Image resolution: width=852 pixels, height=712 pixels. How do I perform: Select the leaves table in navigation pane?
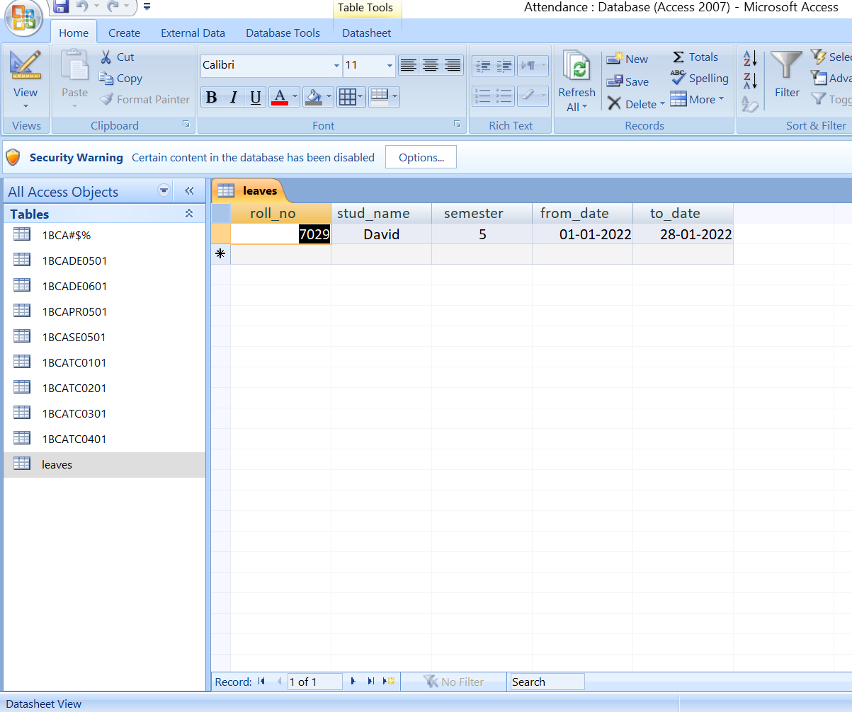(104, 465)
